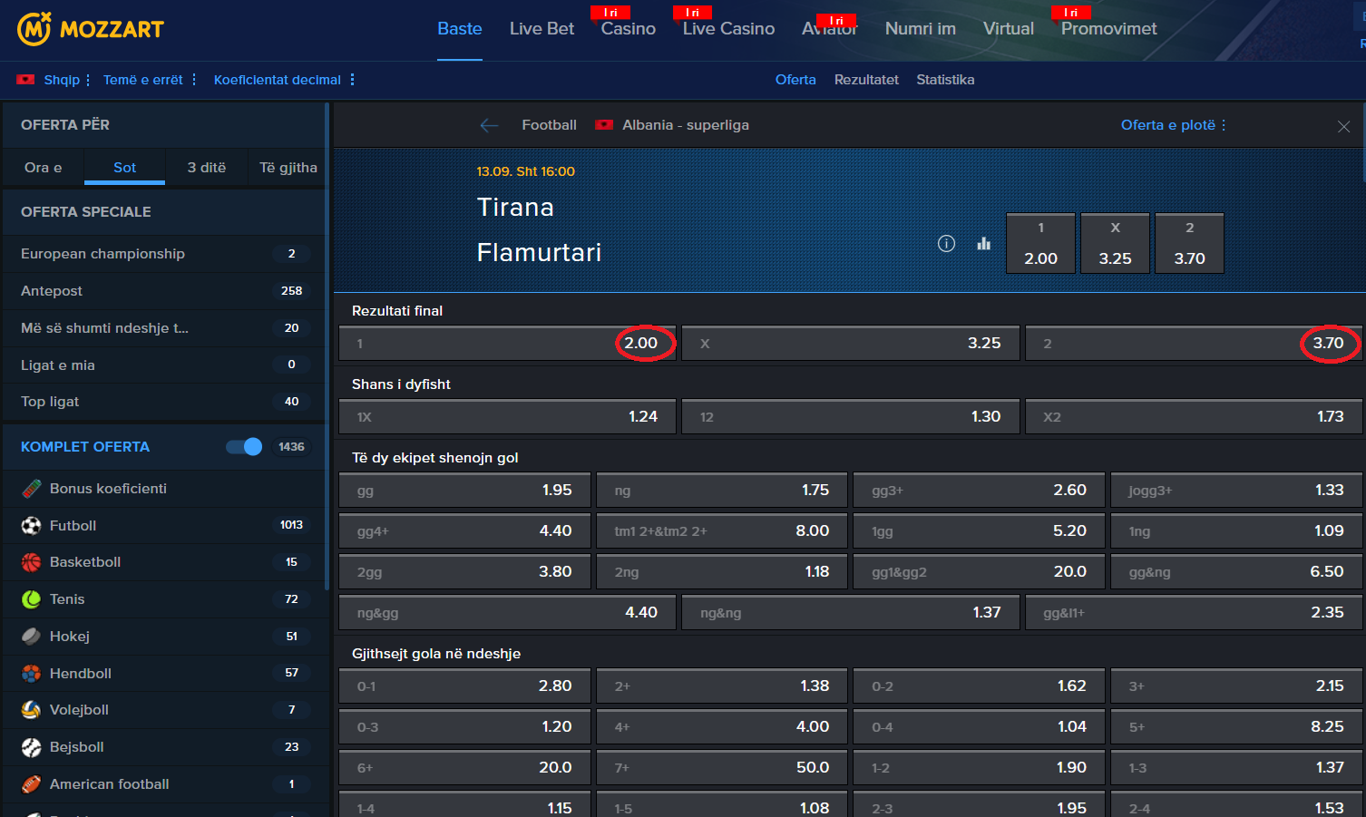Open European championship offer
This screenshot has height=817, width=1366.
point(164,254)
